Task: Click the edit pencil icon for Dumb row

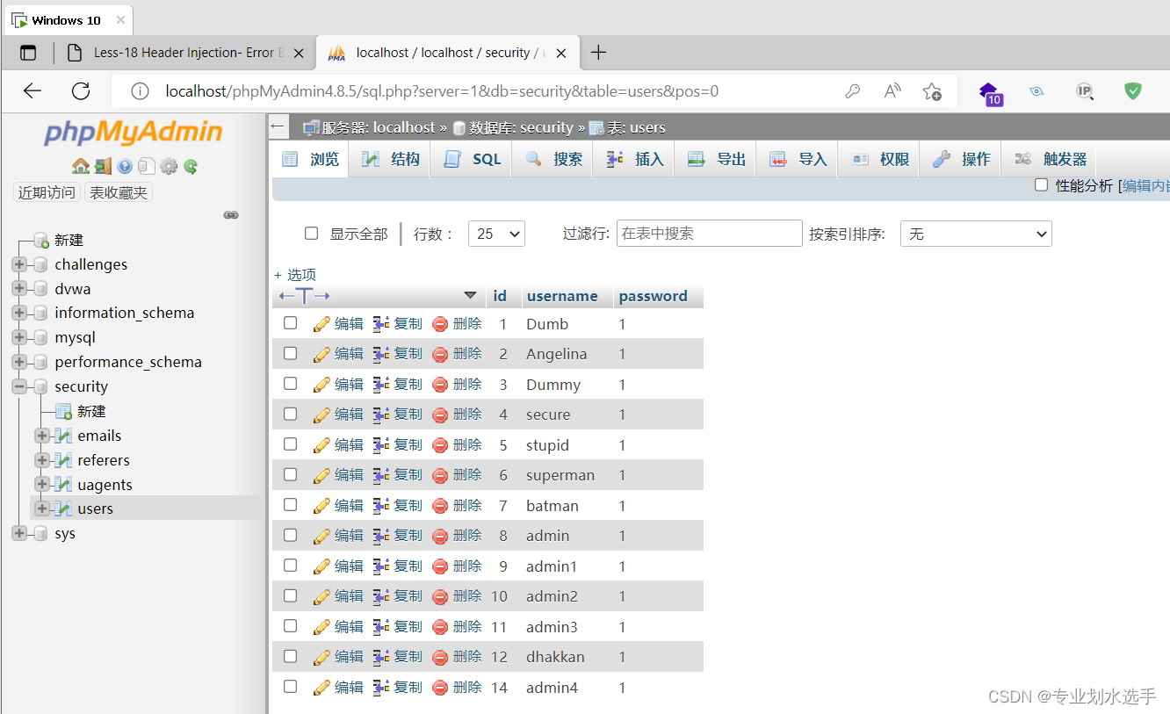Action: coord(321,324)
